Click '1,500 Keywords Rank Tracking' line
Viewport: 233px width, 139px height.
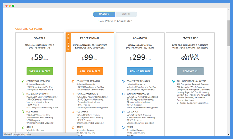(141, 118)
